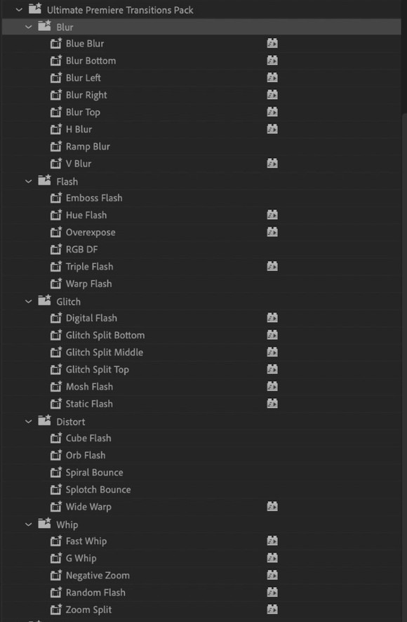Click the accelerated badge next to Wide Warp
The image size is (407, 622).
pyautogui.click(x=272, y=507)
